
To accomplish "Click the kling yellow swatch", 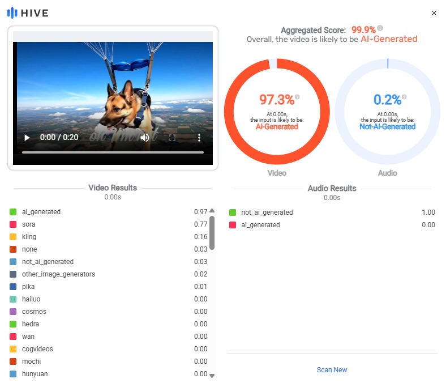I will (13, 237).
